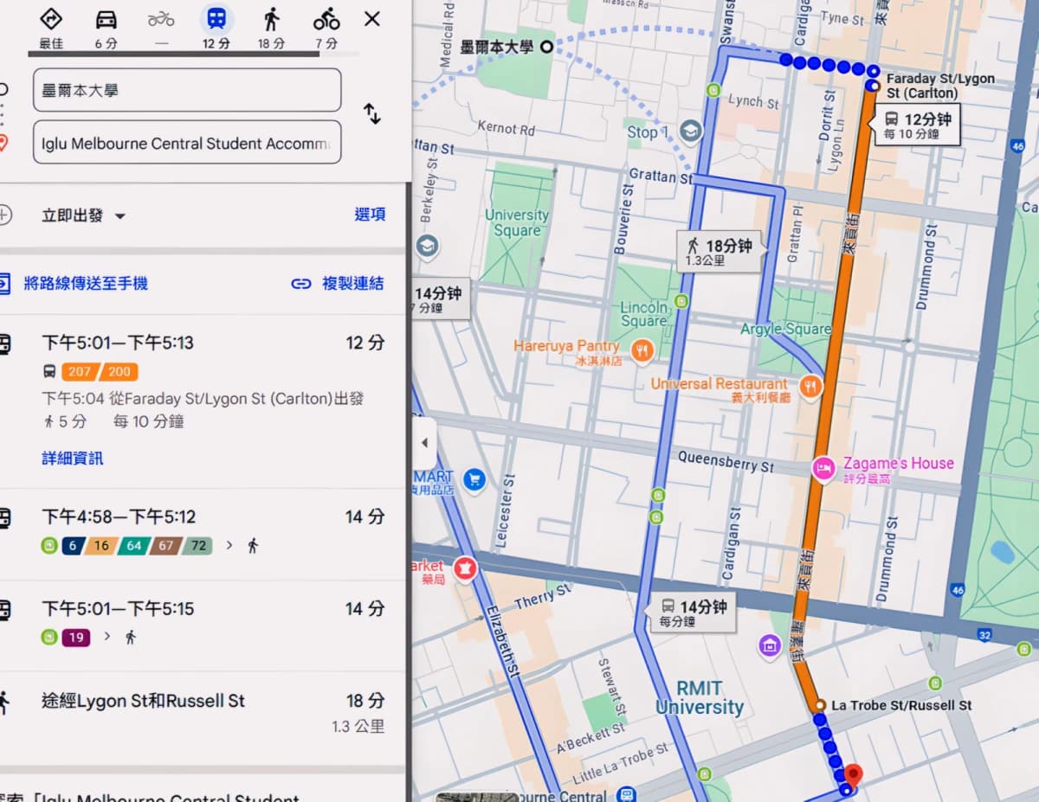This screenshot has width=1039, height=802.
Task: Click the purple tram 19 badge
Action: tap(76, 638)
